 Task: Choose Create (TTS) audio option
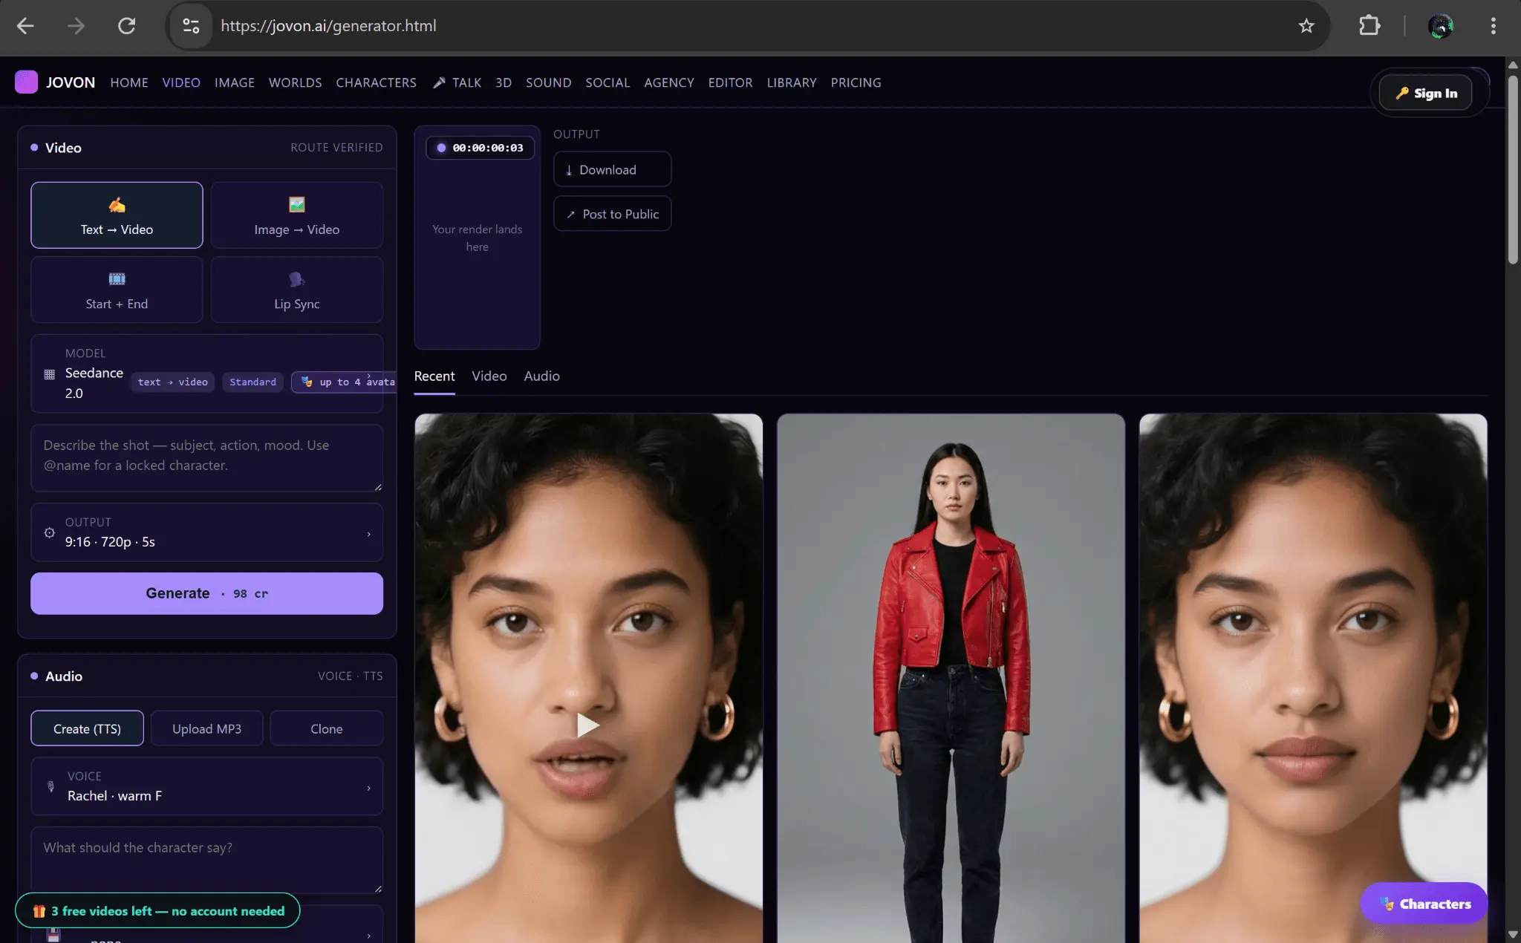click(x=87, y=728)
